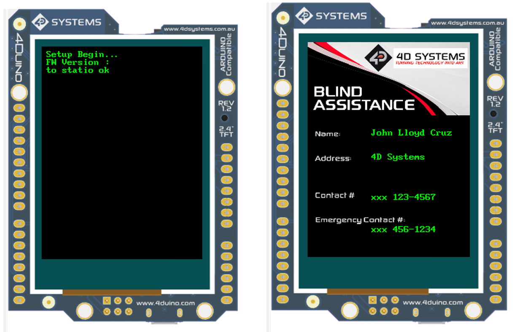Click the Name: label
The width and height of the screenshot is (528, 332).
click(327, 134)
